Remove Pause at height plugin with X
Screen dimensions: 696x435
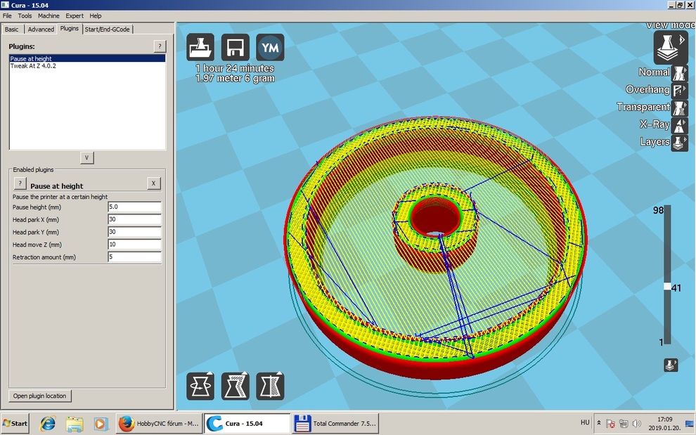pyautogui.click(x=154, y=183)
